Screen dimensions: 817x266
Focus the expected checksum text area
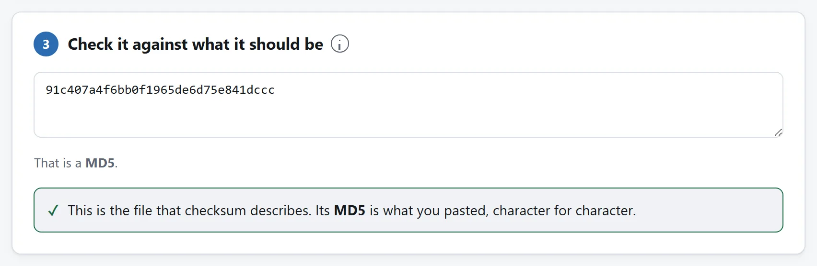[408, 105]
